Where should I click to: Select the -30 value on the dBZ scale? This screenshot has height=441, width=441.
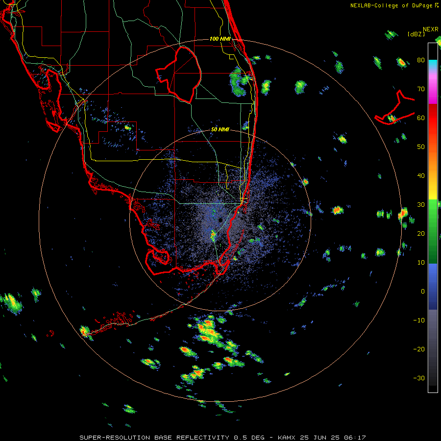[419, 378]
